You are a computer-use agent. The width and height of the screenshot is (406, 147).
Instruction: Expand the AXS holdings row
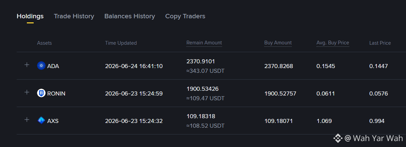[27, 120]
